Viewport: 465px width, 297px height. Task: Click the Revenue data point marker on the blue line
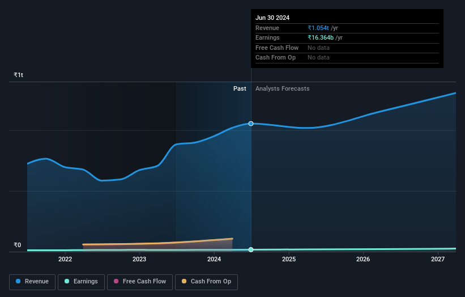pyautogui.click(x=251, y=124)
